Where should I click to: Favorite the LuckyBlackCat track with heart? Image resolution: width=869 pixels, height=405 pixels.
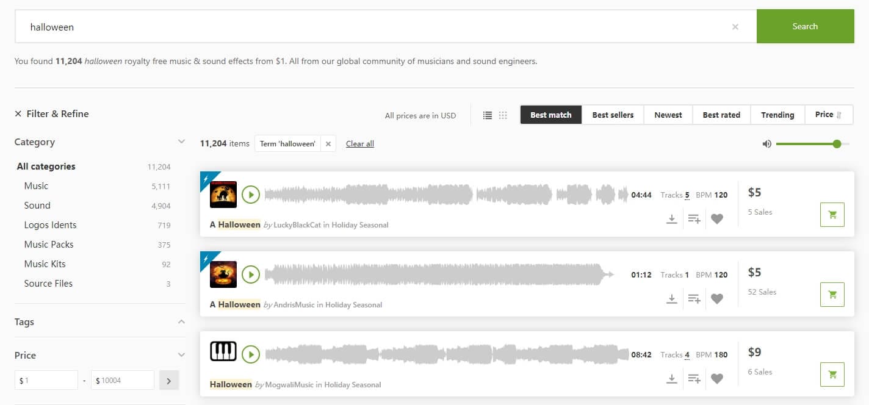(x=717, y=219)
